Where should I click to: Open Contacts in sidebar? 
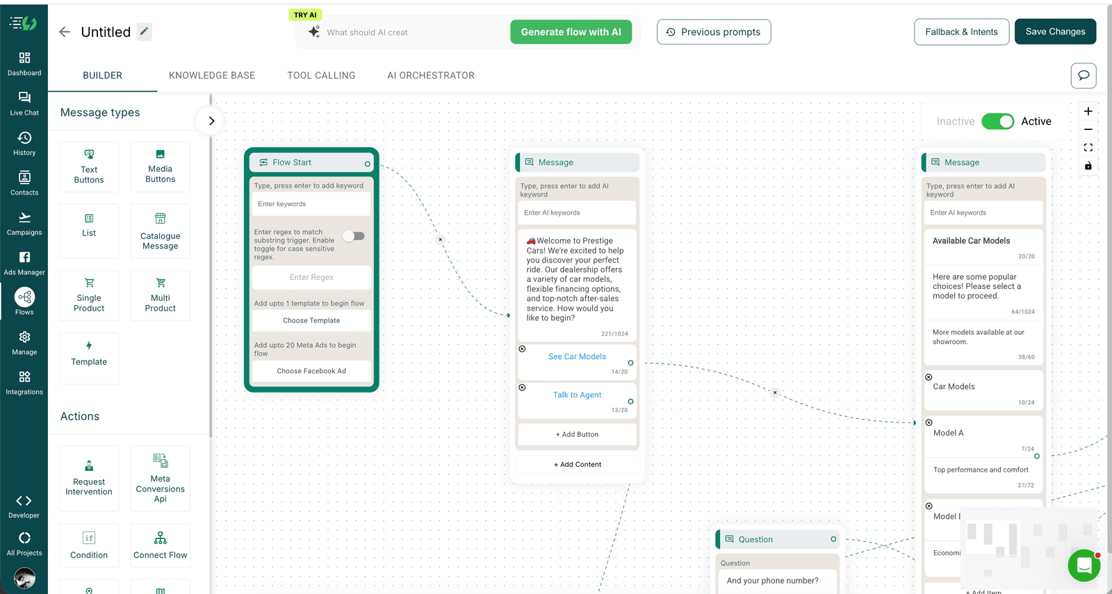click(x=24, y=183)
